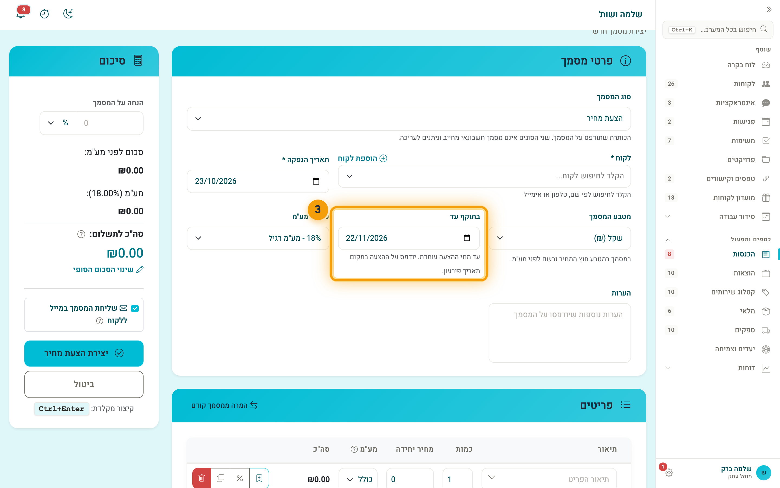Delete item row with red trash icon
This screenshot has width=780, height=488.
[202, 478]
